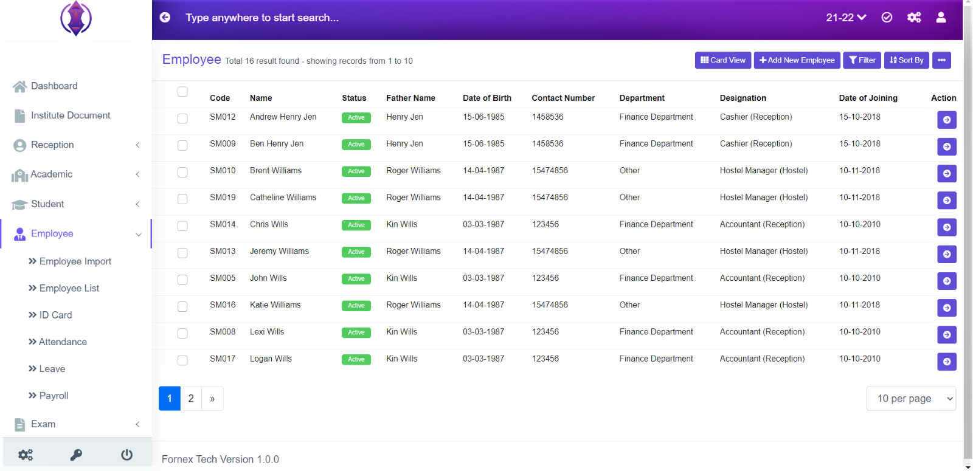This screenshot has height=471, width=973.
Task: Click the power logout icon in sidebar
Action: tap(126, 455)
